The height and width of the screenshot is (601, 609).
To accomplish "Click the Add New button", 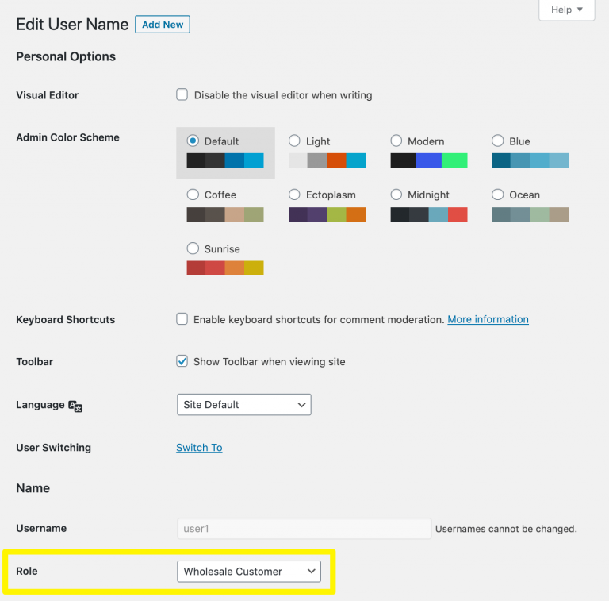I will coord(163,25).
